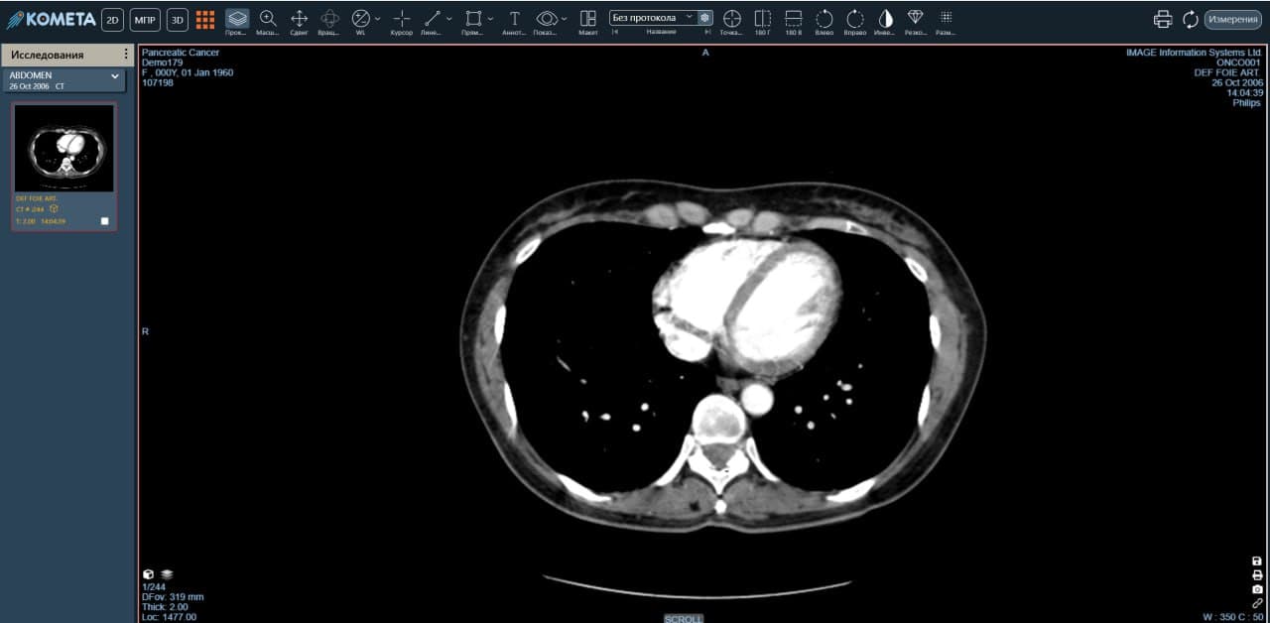
Task: Apply the sharpen diamond filter icon
Action: tap(916, 18)
